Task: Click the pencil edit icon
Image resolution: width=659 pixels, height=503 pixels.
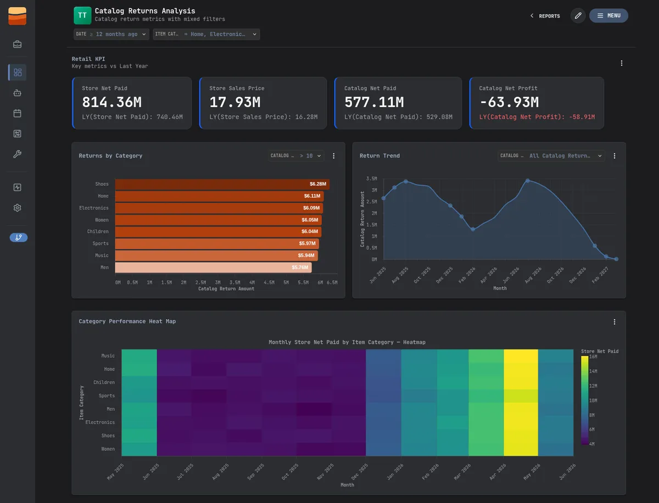Action: pos(578,16)
